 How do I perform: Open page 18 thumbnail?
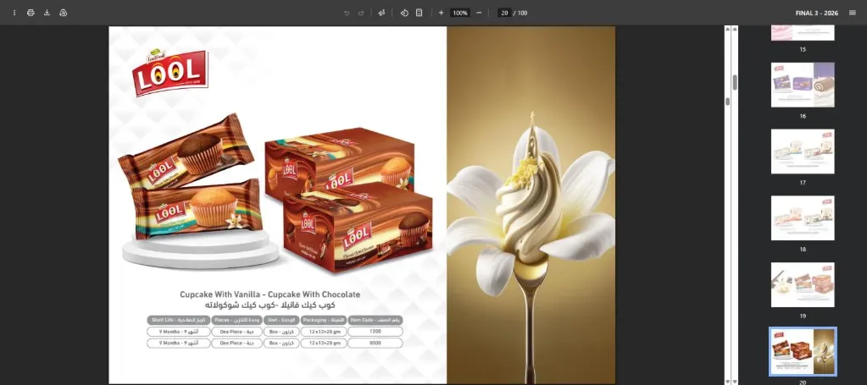[803, 217]
